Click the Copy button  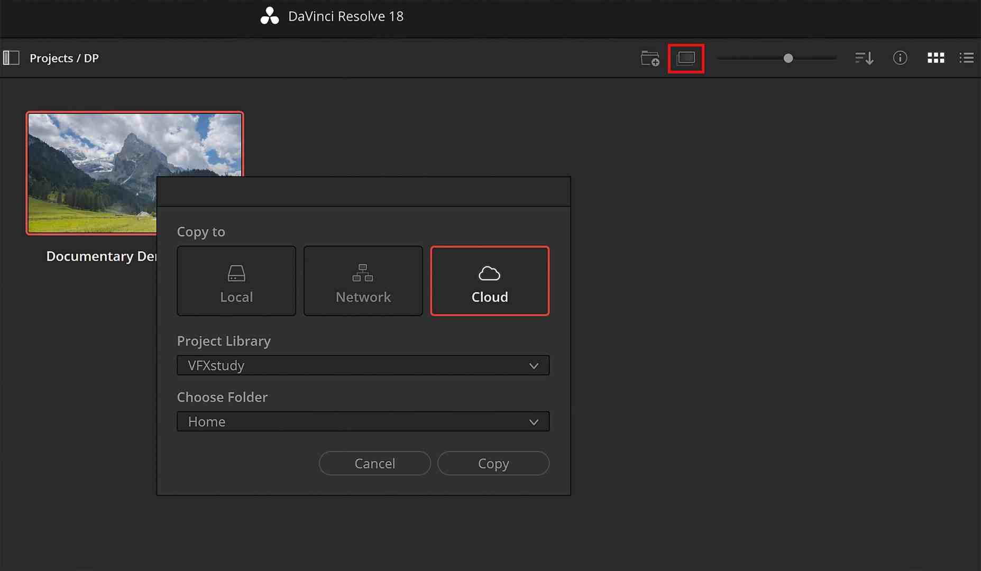tap(493, 463)
